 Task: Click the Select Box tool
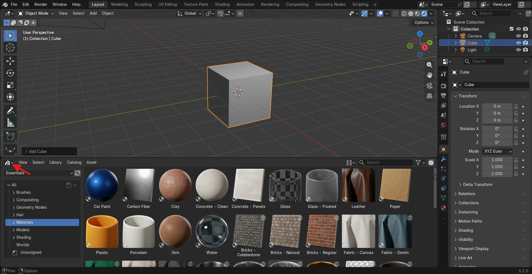(10, 36)
